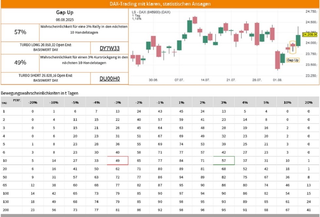
Task: Click the row label for day 200
Action: (6, 210)
